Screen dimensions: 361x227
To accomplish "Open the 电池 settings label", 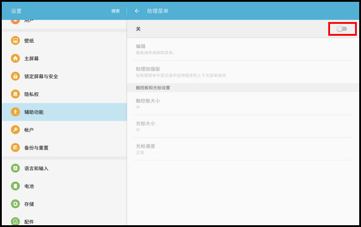I will [x=29, y=186].
